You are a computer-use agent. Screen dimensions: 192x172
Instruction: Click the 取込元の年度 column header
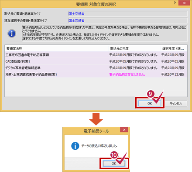pos(135,48)
